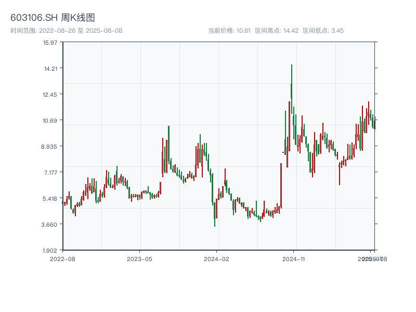This screenshot has width=416, height=312.
Task: Click y-axis value 14.21
Action: point(50,69)
